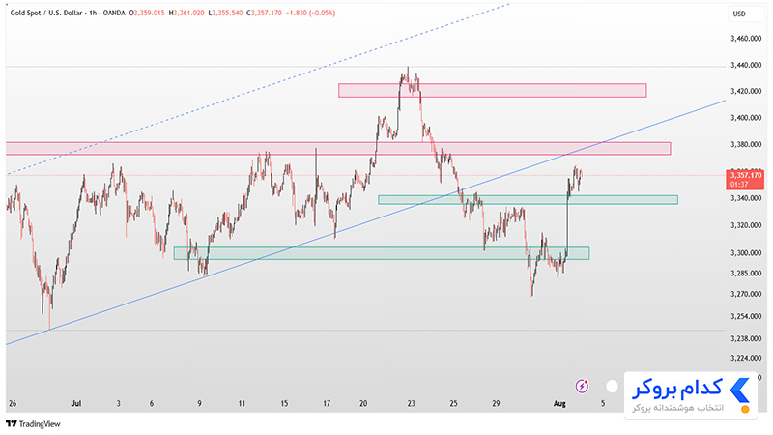Click the orange dot in broker badge

pos(745,409)
